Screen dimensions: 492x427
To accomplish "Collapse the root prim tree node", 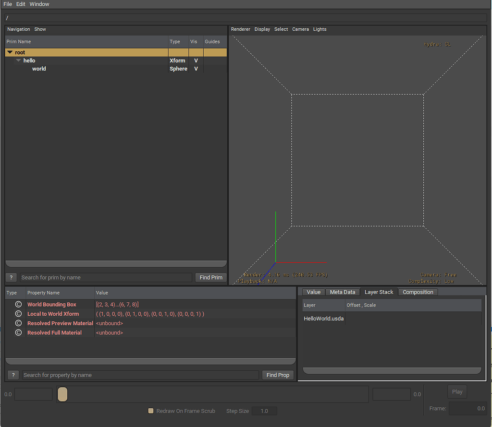I will click(10, 52).
